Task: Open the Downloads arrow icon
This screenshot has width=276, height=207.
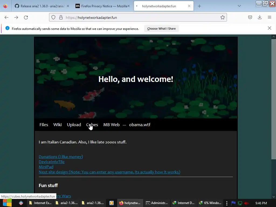Action: (x=260, y=17)
